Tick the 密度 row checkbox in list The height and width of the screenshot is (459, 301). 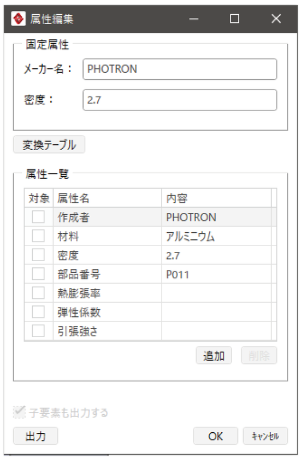38,255
